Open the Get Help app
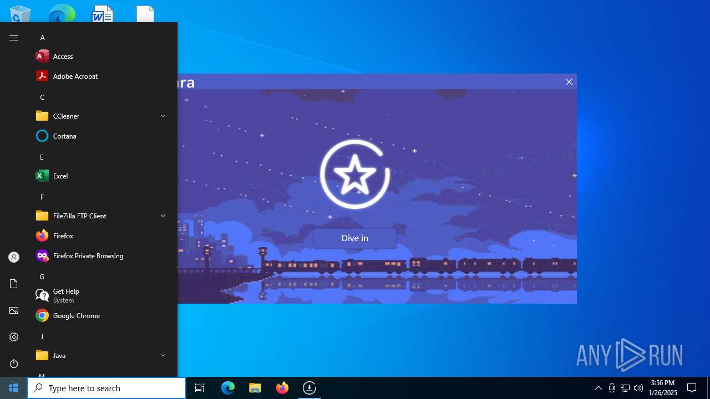Screen dimensions: 710x399 point(102,295)
